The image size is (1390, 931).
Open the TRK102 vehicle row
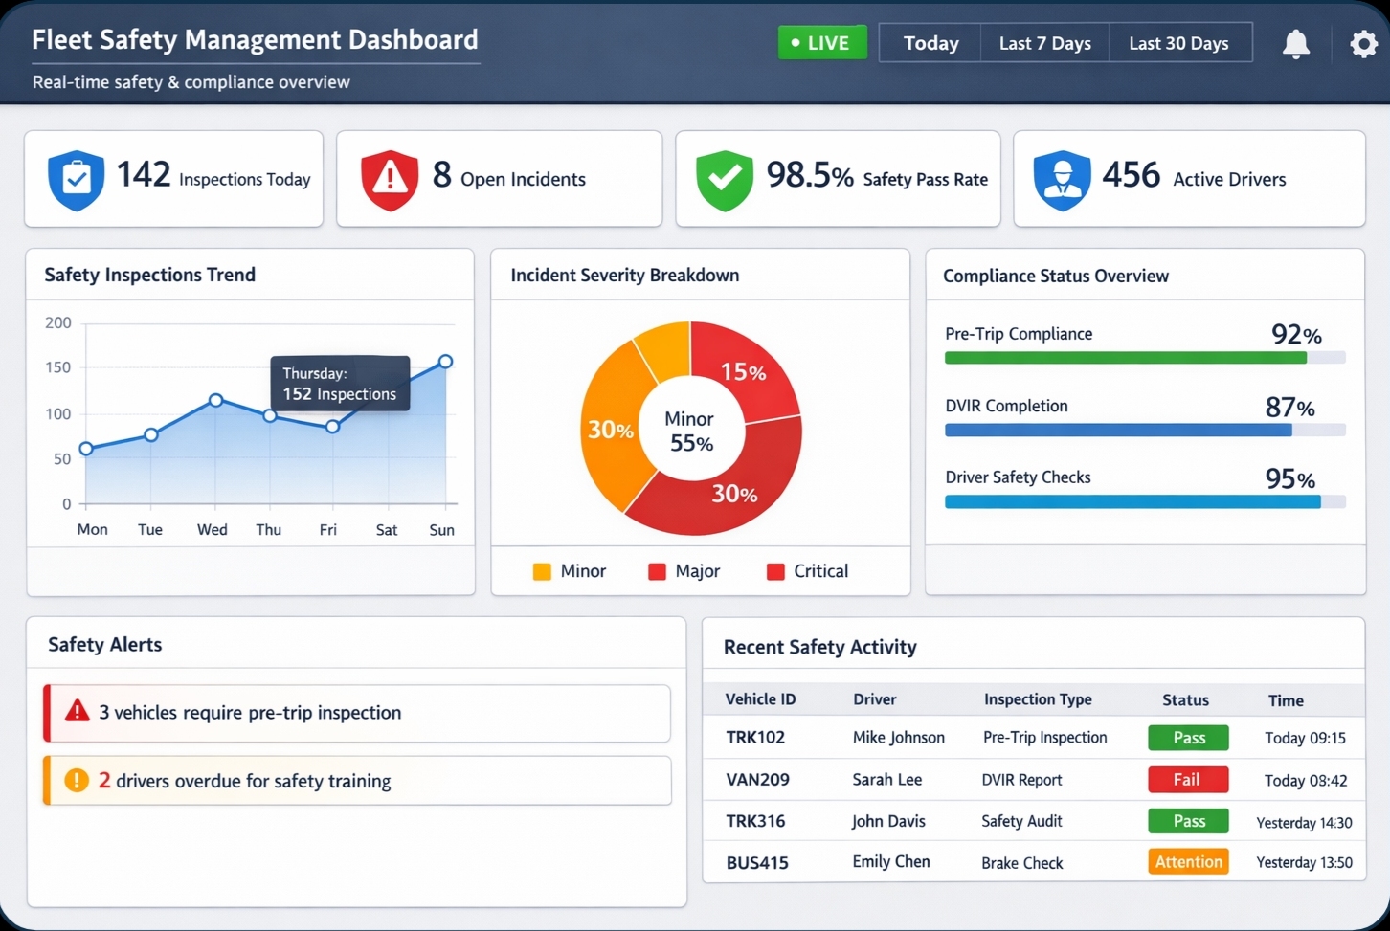pos(755,738)
